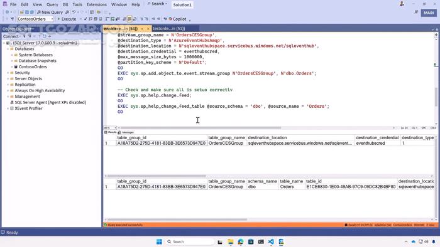The width and height of the screenshot is (440, 247).
Task: Expand the Databases tree node
Action: (8, 49)
